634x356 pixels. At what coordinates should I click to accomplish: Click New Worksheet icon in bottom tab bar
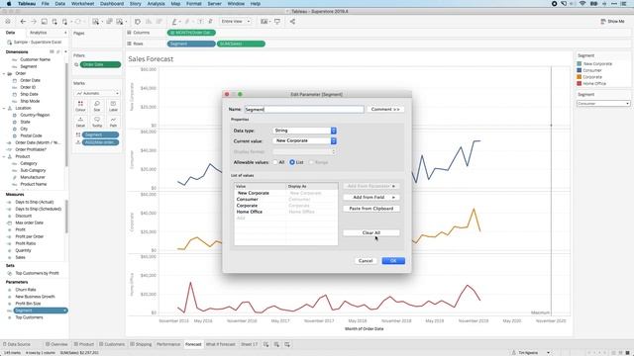pyautogui.click(x=266, y=344)
